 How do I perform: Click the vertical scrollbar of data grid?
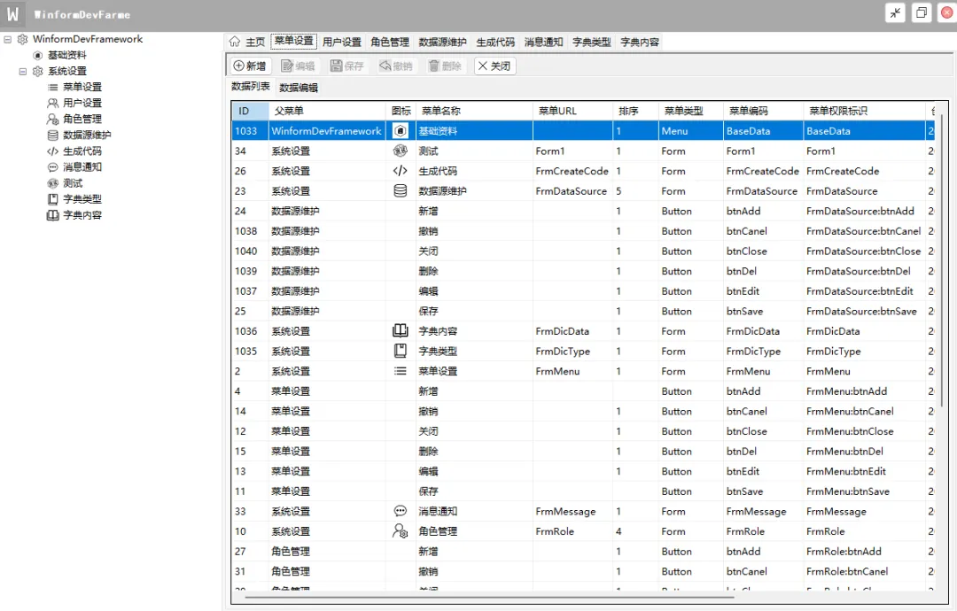coord(941,266)
